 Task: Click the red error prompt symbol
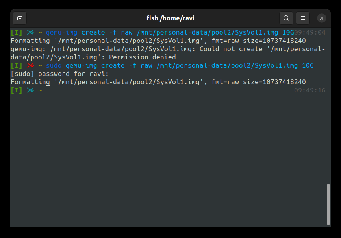(30, 65)
